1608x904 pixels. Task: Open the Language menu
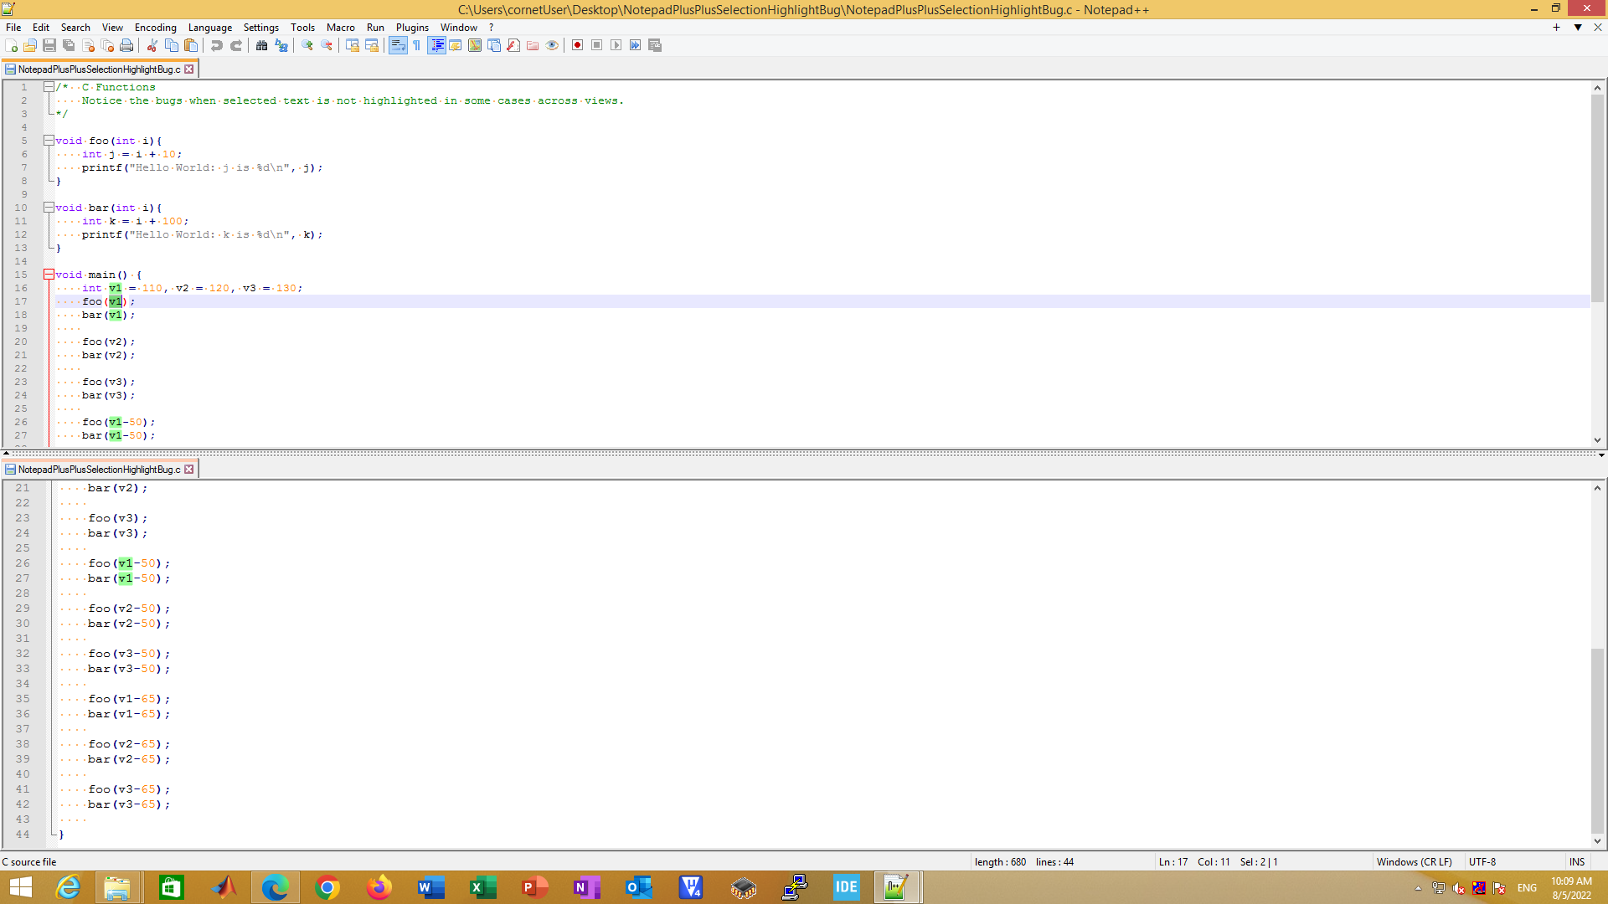210,28
